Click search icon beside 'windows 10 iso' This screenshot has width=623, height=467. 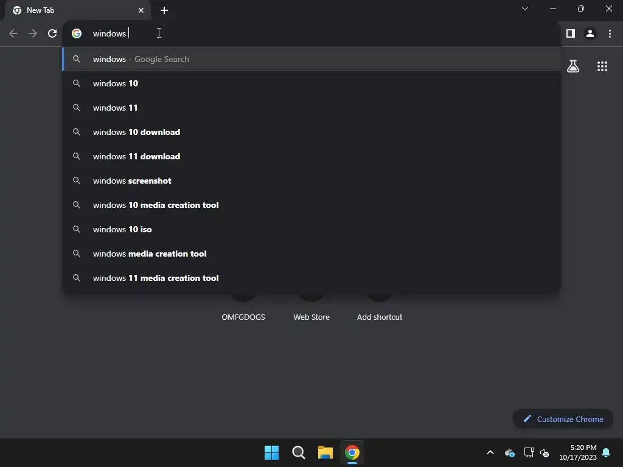[x=77, y=229]
